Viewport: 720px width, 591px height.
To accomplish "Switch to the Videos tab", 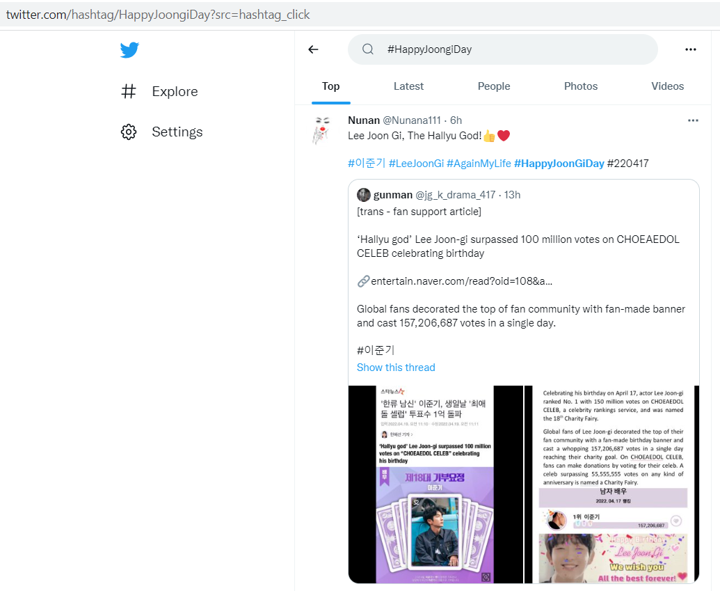I will click(x=667, y=86).
